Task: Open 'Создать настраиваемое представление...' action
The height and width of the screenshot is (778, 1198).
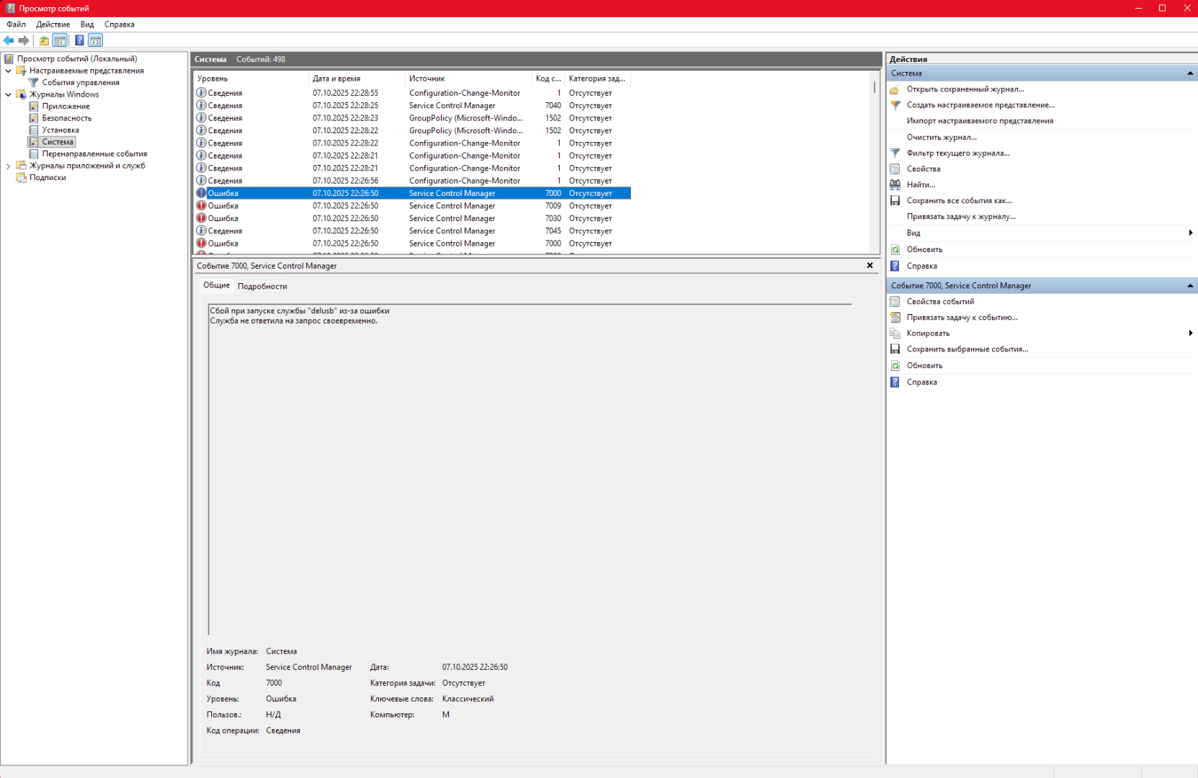Action: [980, 105]
